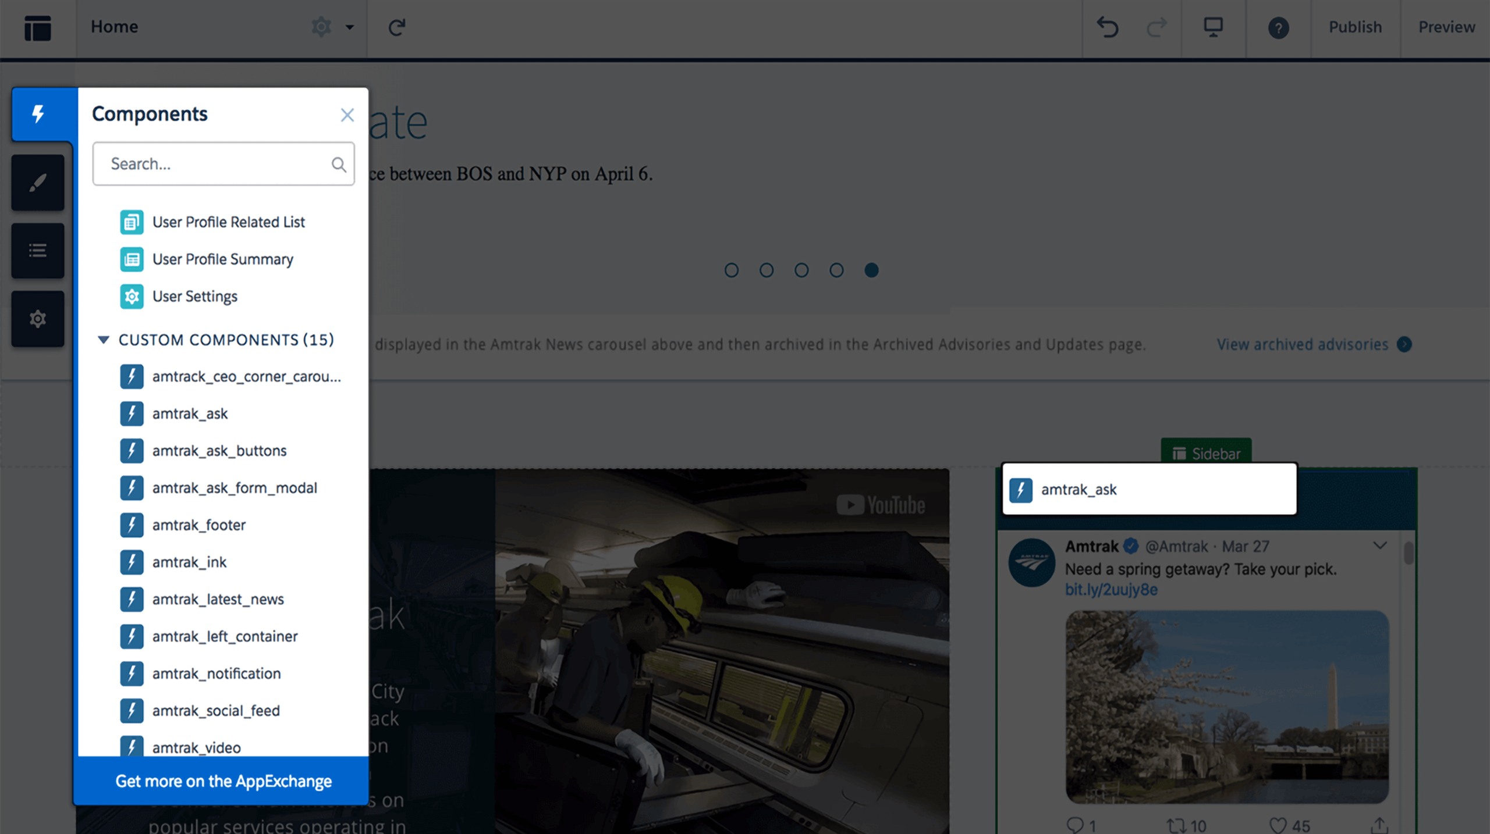Viewport: 1490px width, 834px height.
Task: Select User Profile Related List component
Action: coord(212,222)
